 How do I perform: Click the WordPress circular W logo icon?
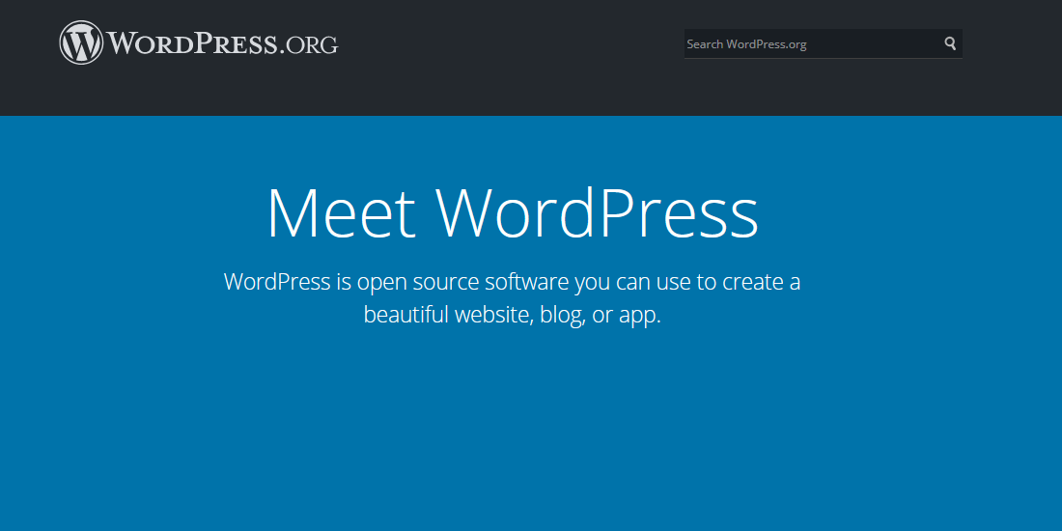[x=81, y=42]
